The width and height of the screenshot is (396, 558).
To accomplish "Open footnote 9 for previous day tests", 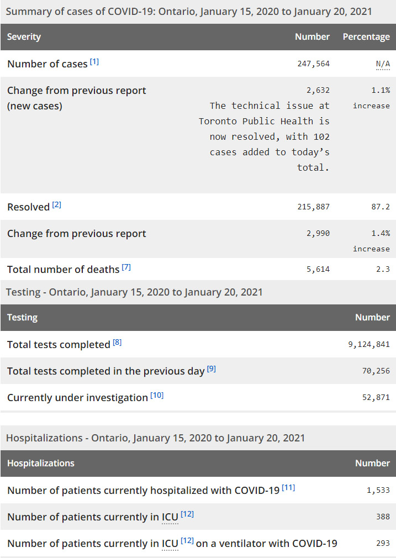I will pos(212,369).
